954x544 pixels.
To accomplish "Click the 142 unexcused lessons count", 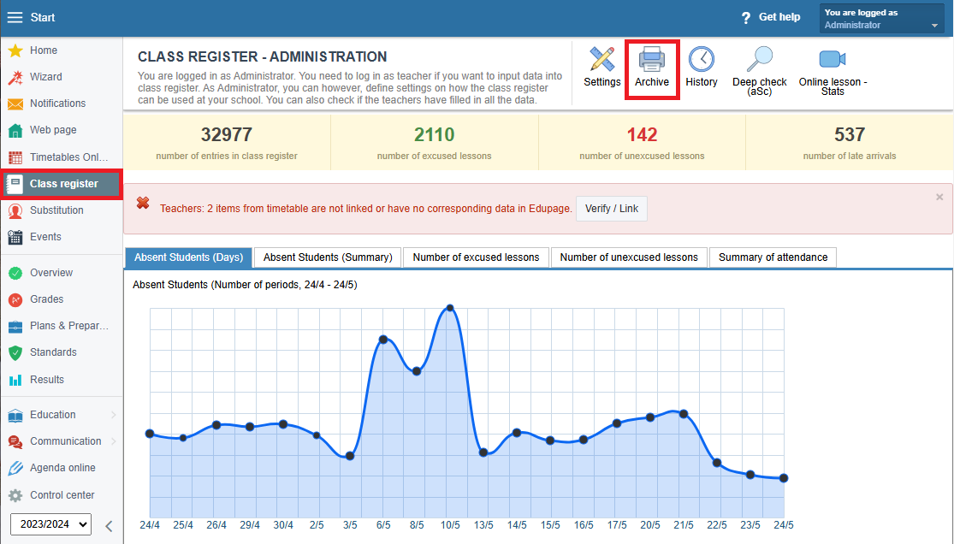I will pos(642,134).
